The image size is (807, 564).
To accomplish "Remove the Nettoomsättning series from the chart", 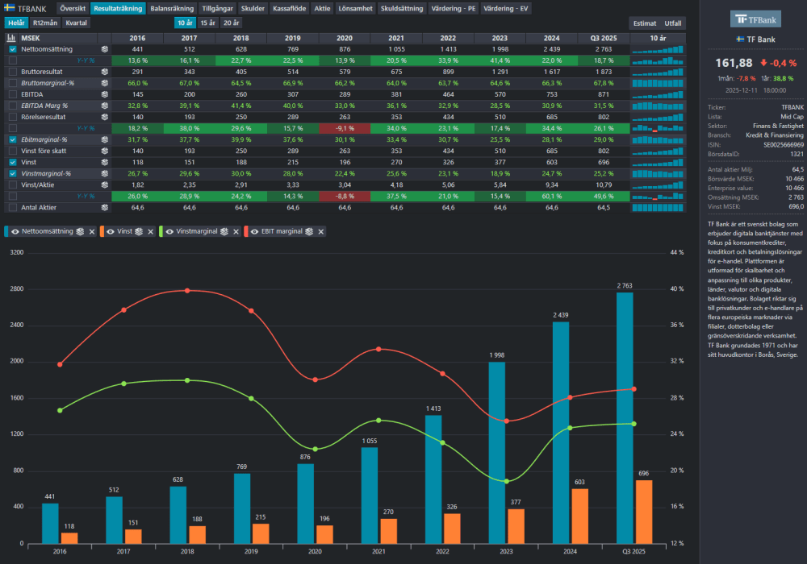I will [92, 232].
